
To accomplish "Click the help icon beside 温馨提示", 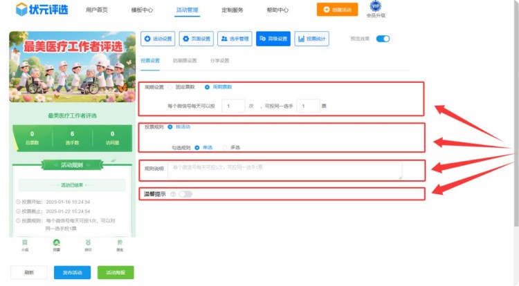I will tap(172, 194).
